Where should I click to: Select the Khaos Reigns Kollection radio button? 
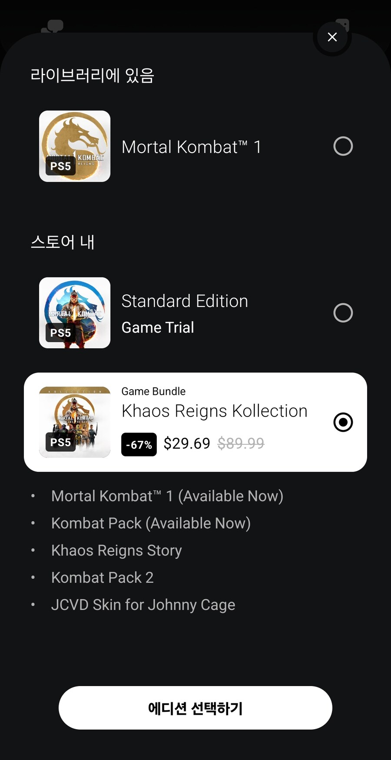pyautogui.click(x=343, y=422)
